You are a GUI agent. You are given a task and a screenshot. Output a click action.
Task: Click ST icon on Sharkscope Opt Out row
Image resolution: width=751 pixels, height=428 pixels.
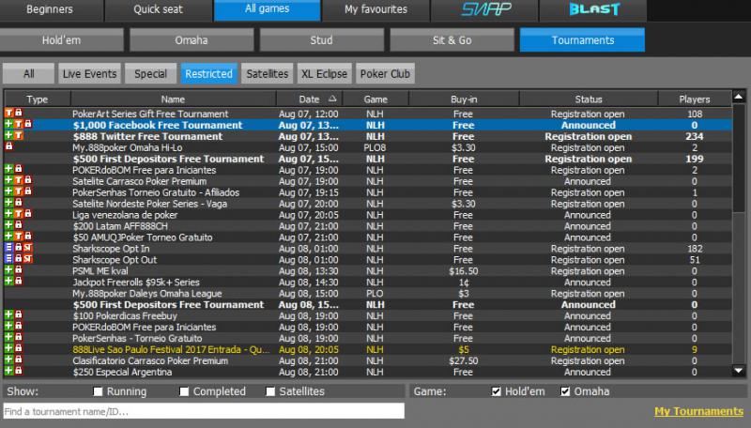click(28, 259)
